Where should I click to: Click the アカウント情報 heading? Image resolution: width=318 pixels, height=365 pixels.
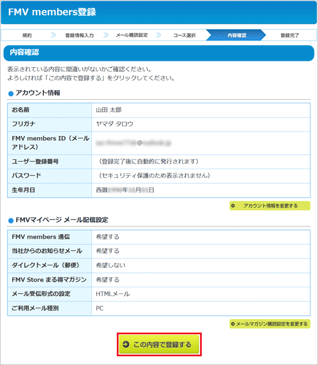38,93
